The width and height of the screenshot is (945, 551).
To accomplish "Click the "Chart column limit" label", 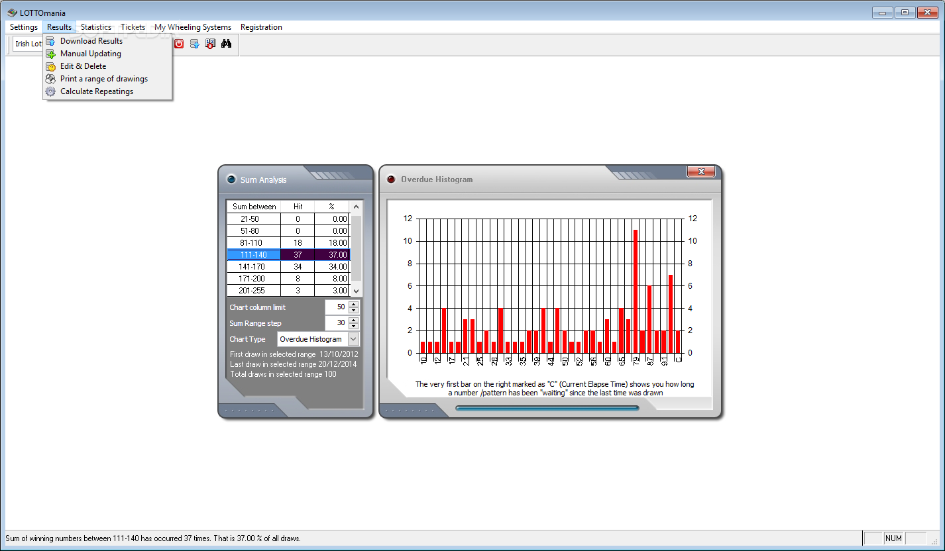I will (x=258, y=307).
